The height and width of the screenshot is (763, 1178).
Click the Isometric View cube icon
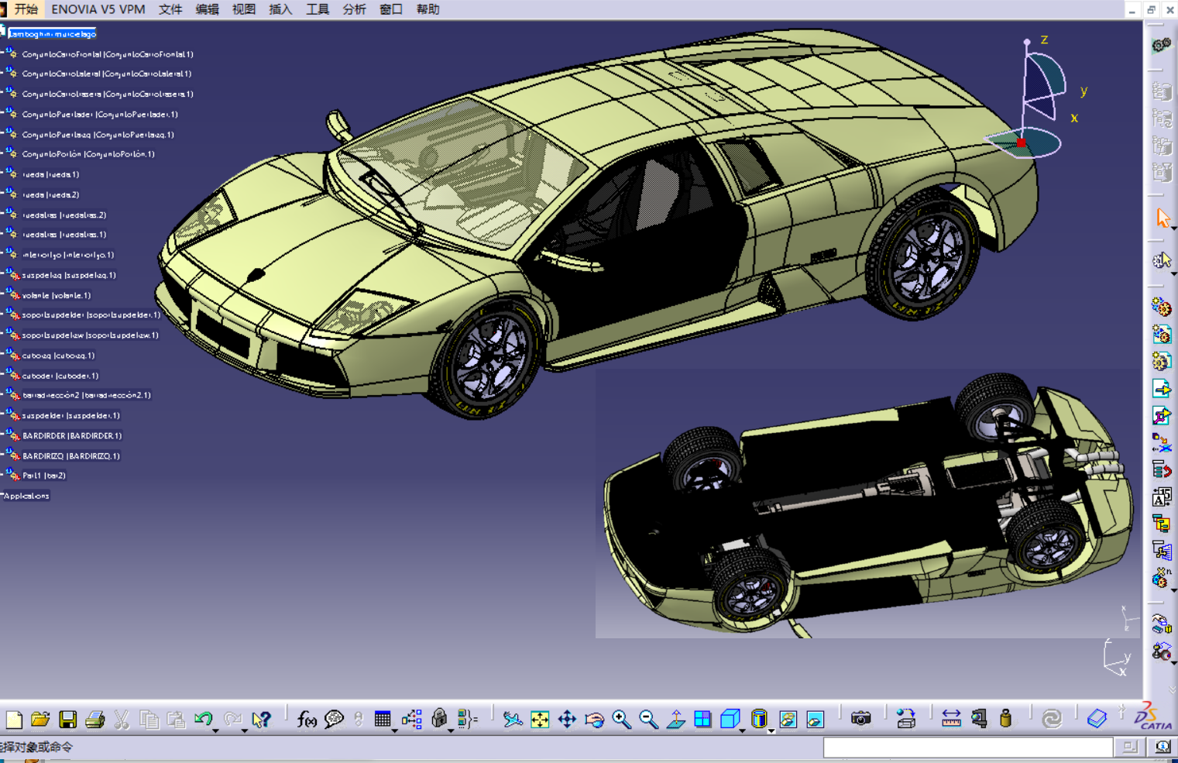pos(730,720)
